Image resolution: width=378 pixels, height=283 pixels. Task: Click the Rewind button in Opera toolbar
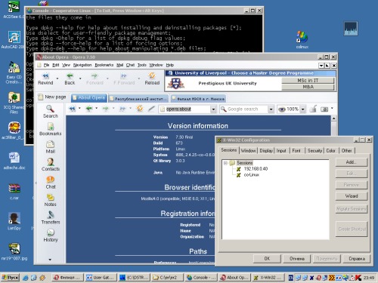(45, 79)
